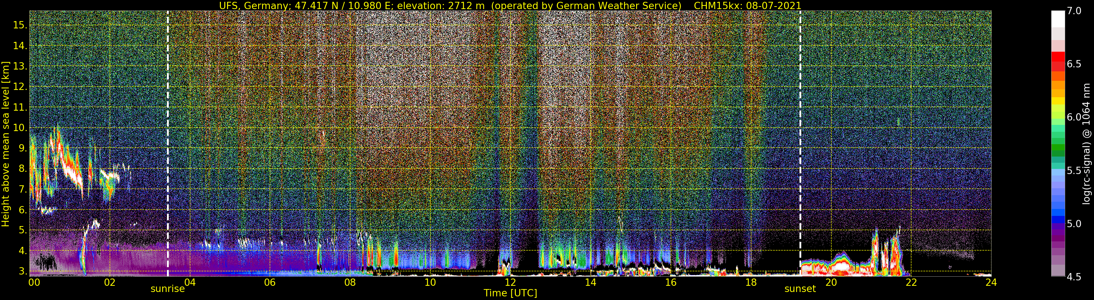The height and width of the screenshot is (300, 1094).
Task: Click the white dashed sunset line in the plot
Action: tap(800, 143)
